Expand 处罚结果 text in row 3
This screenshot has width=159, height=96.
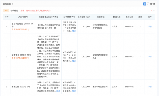click(x=74, y=91)
